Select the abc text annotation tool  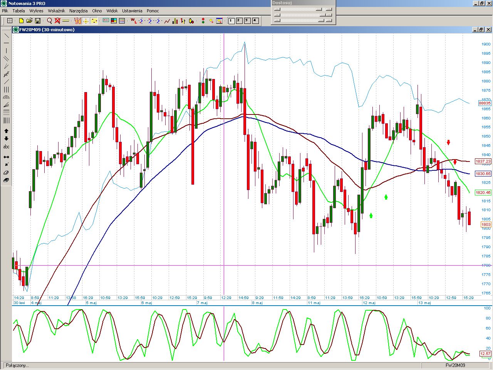6,146
